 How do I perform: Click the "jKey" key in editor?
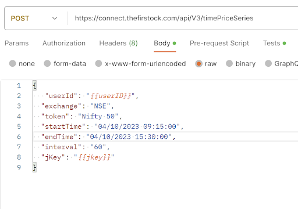(53, 157)
